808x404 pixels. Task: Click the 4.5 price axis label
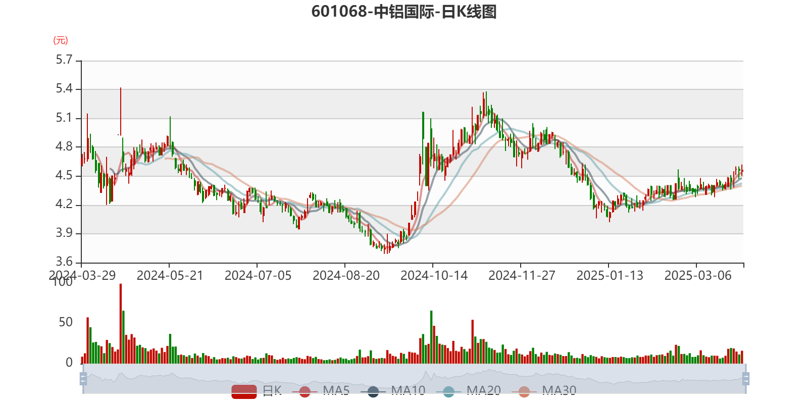click(x=64, y=176)
